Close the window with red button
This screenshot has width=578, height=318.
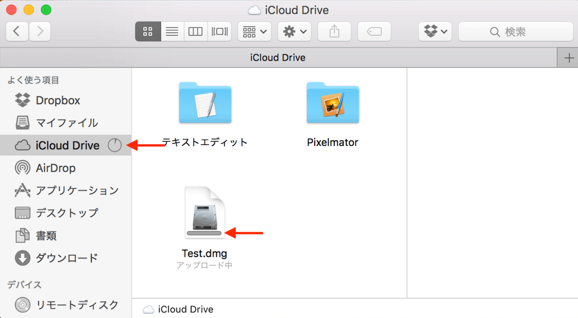click(11, 10)
